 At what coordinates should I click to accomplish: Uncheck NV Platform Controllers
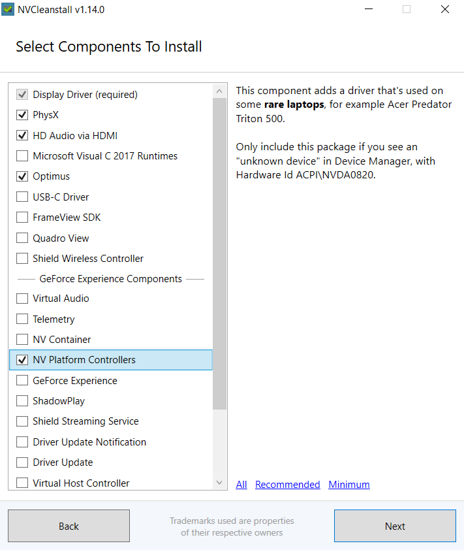(22, 360)
